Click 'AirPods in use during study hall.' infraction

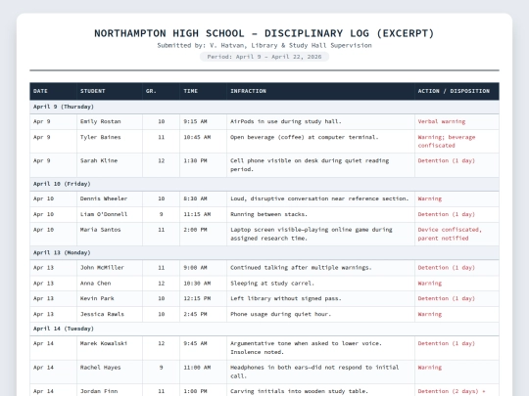pos(286,121)
